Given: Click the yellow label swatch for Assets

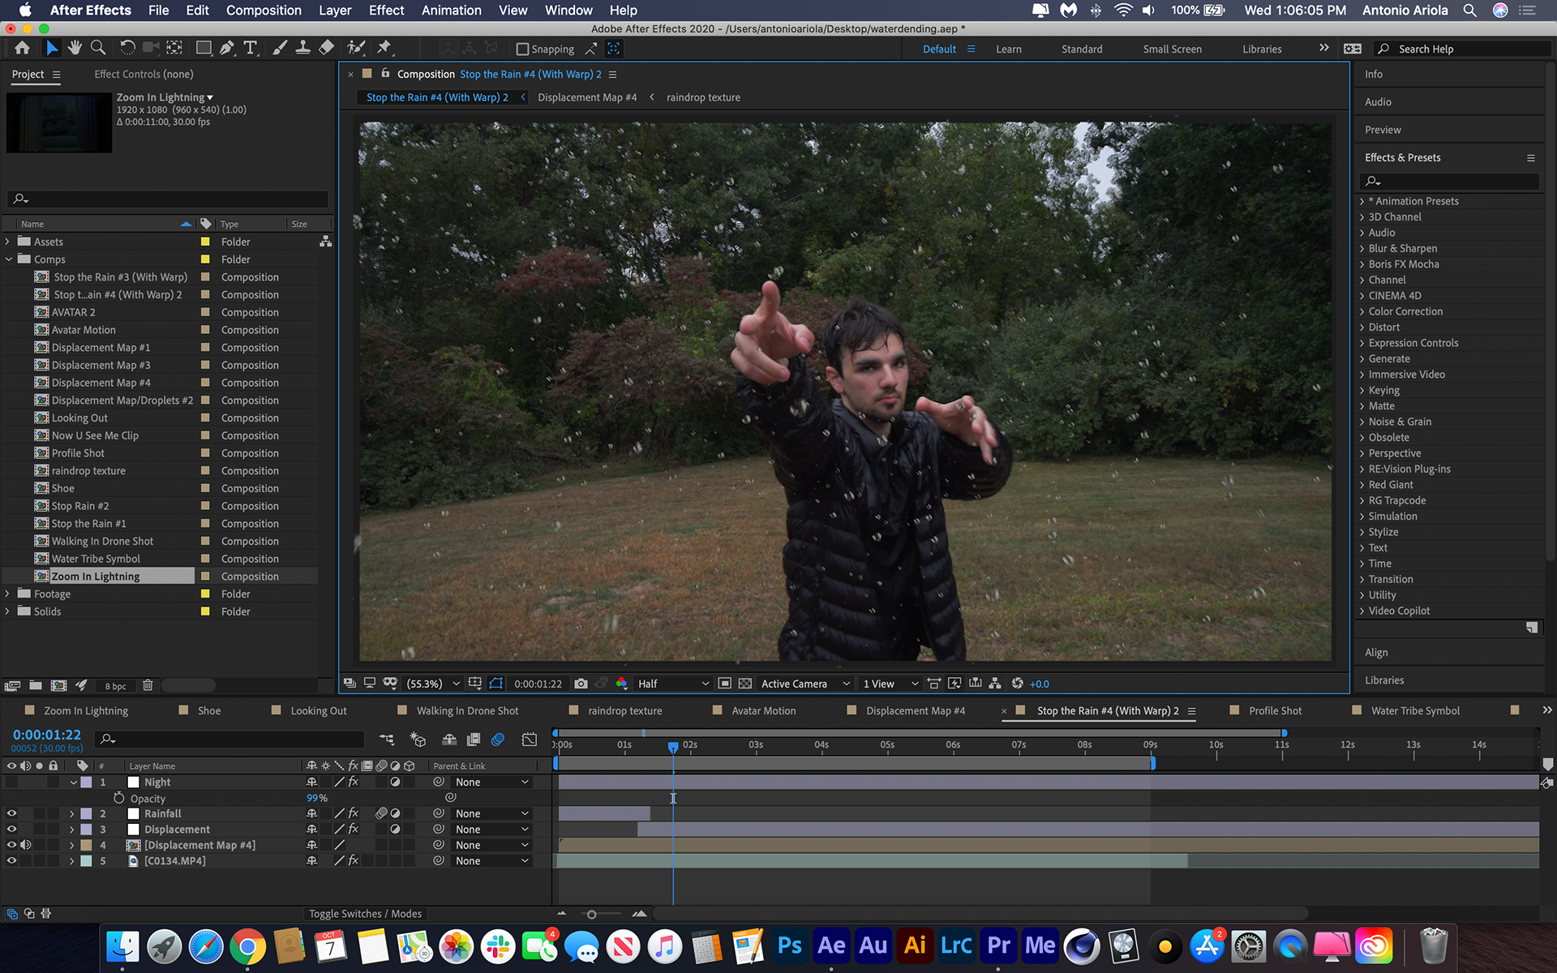Looking at the screenshot, I should [x=205, y=242].
